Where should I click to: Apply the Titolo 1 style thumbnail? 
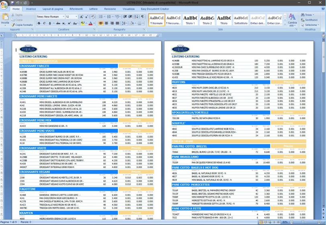190,20
